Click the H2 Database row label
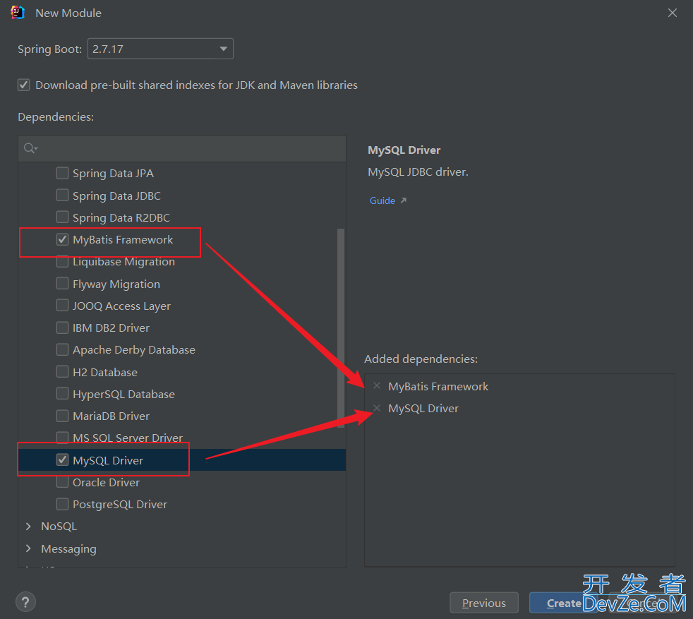Screen dimensions: 693x619 tap(105, 372)
